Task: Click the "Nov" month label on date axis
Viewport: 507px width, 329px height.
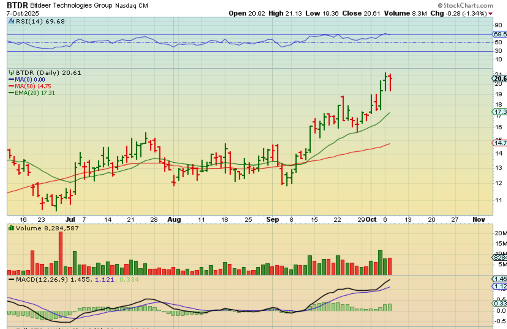Action: tap(479, 220)
